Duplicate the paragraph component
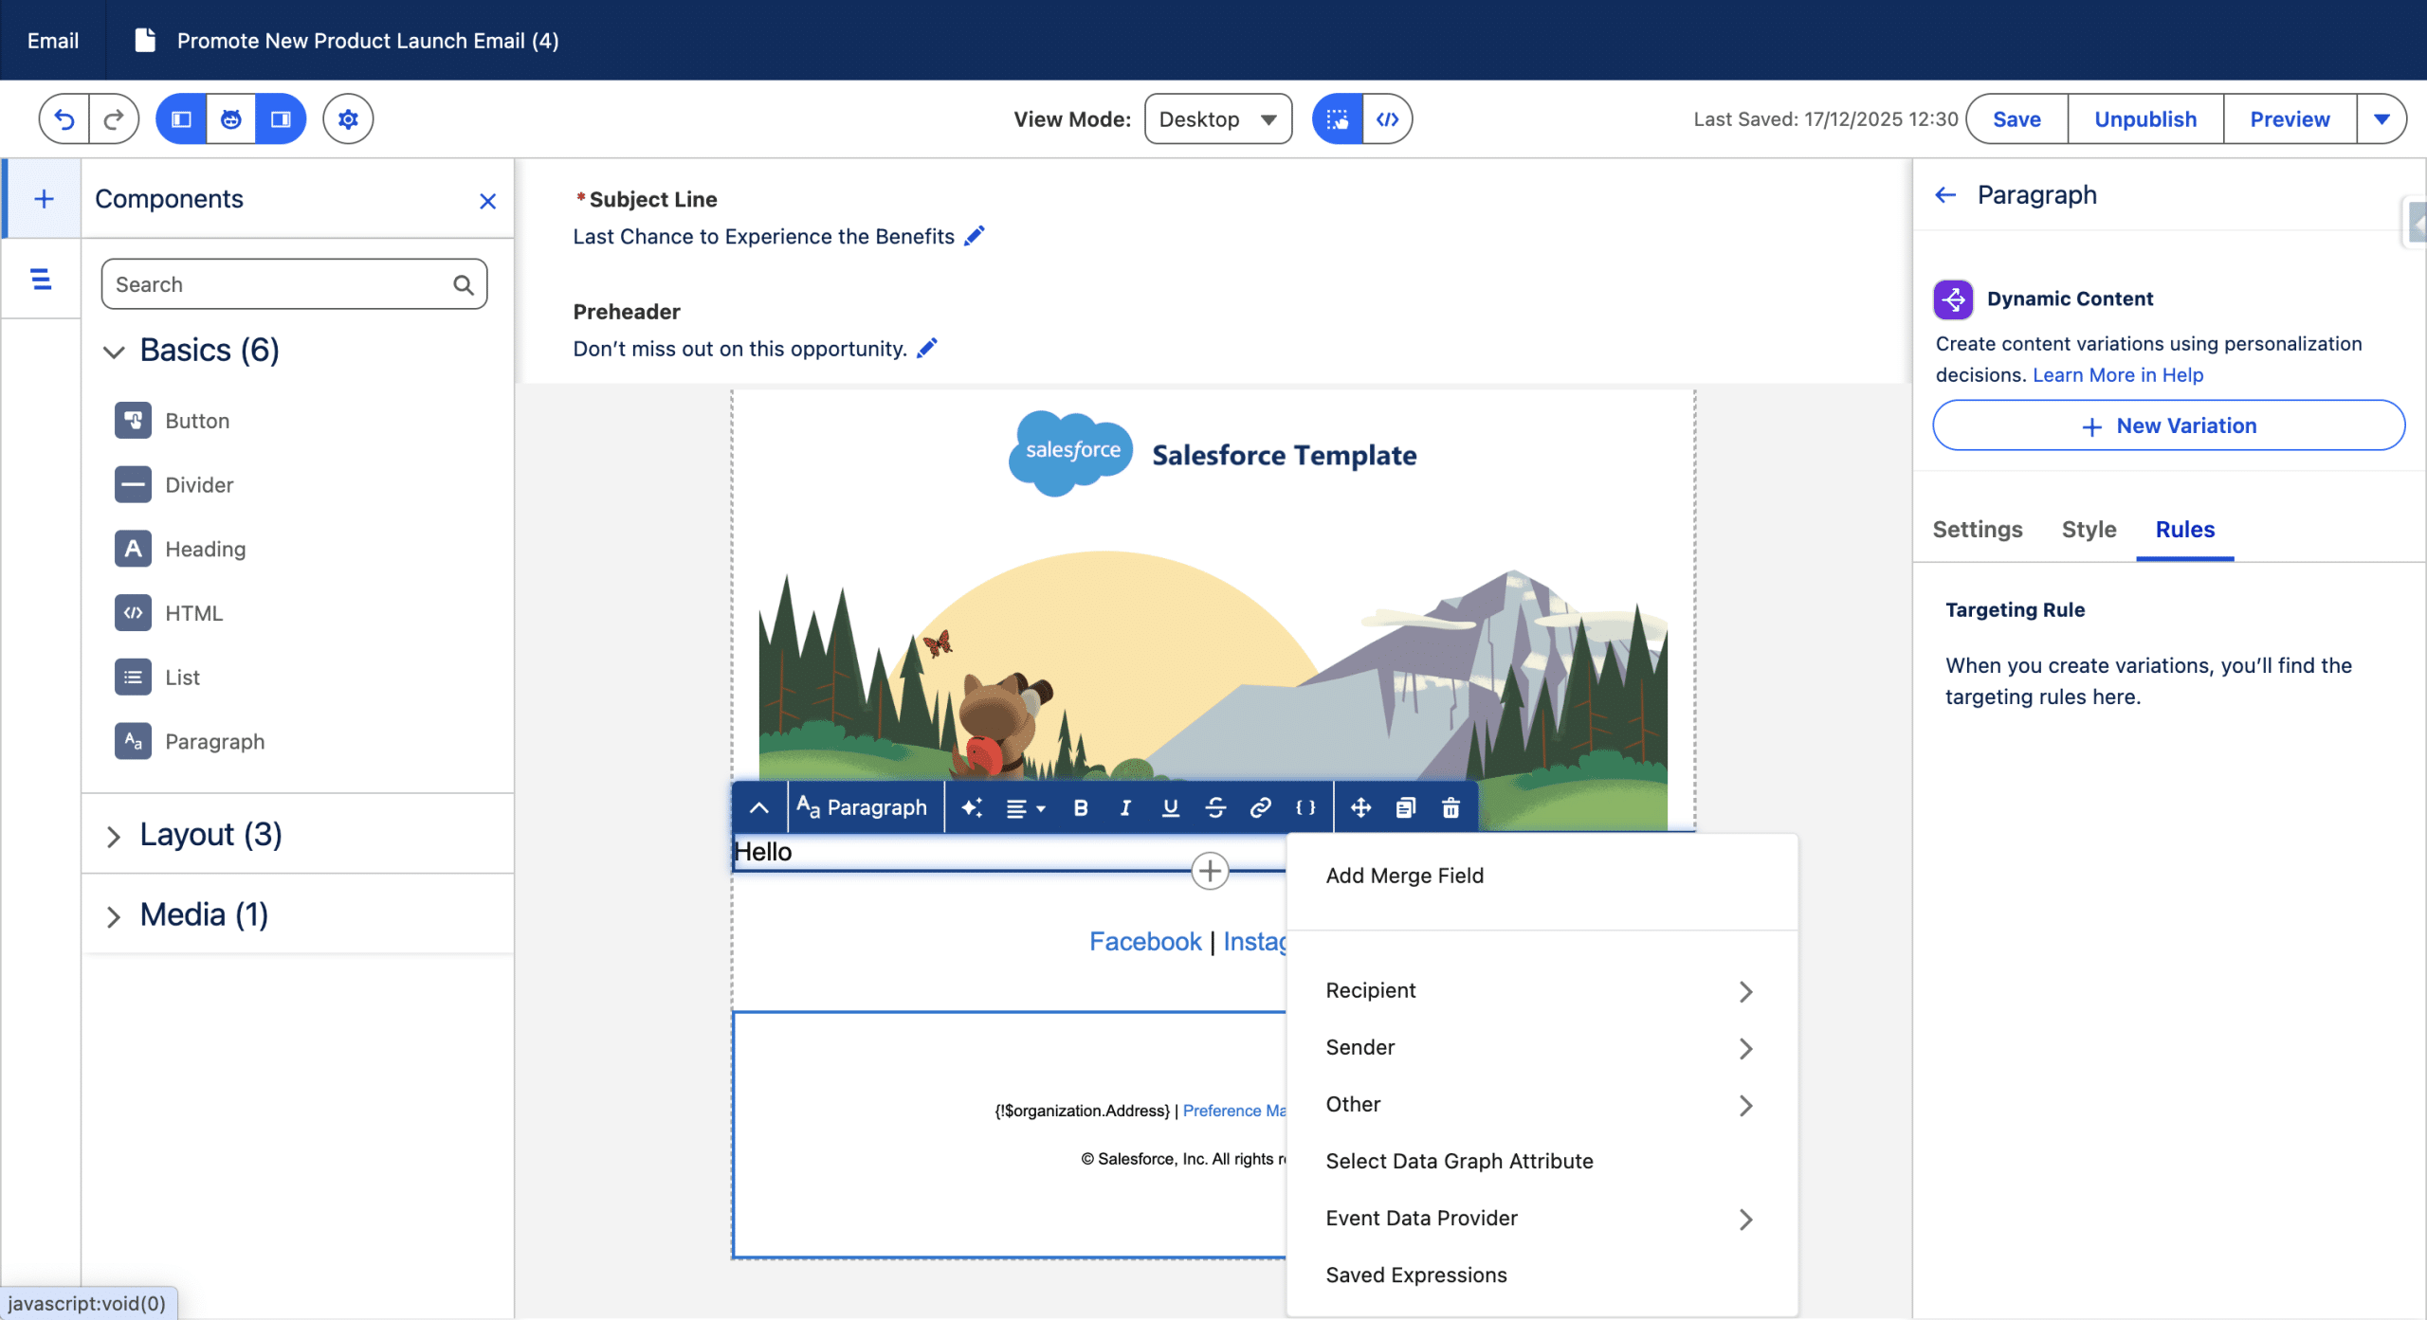2427x1320 pixels. (x=1405, y=807)
